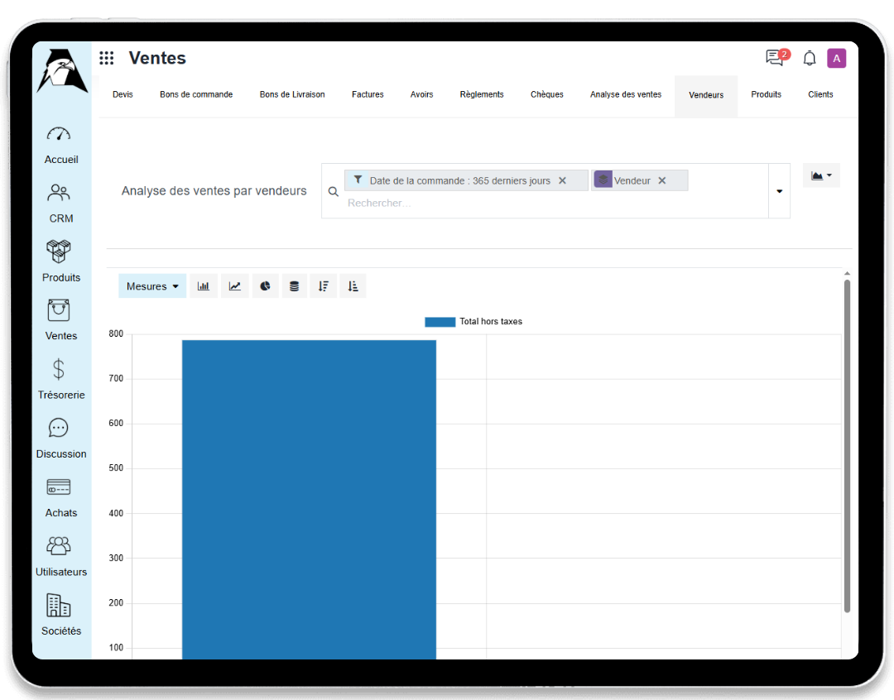Click the vertical scrollbar of chart
The image size is (894, 700).
(x=848, y=446)
